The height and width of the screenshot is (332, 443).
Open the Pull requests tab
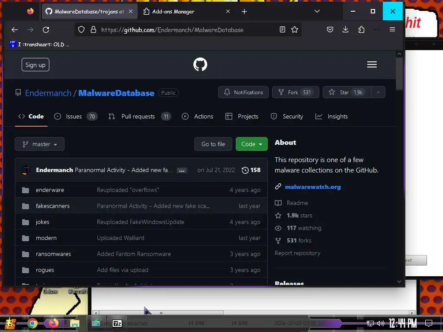click(140, 116)
